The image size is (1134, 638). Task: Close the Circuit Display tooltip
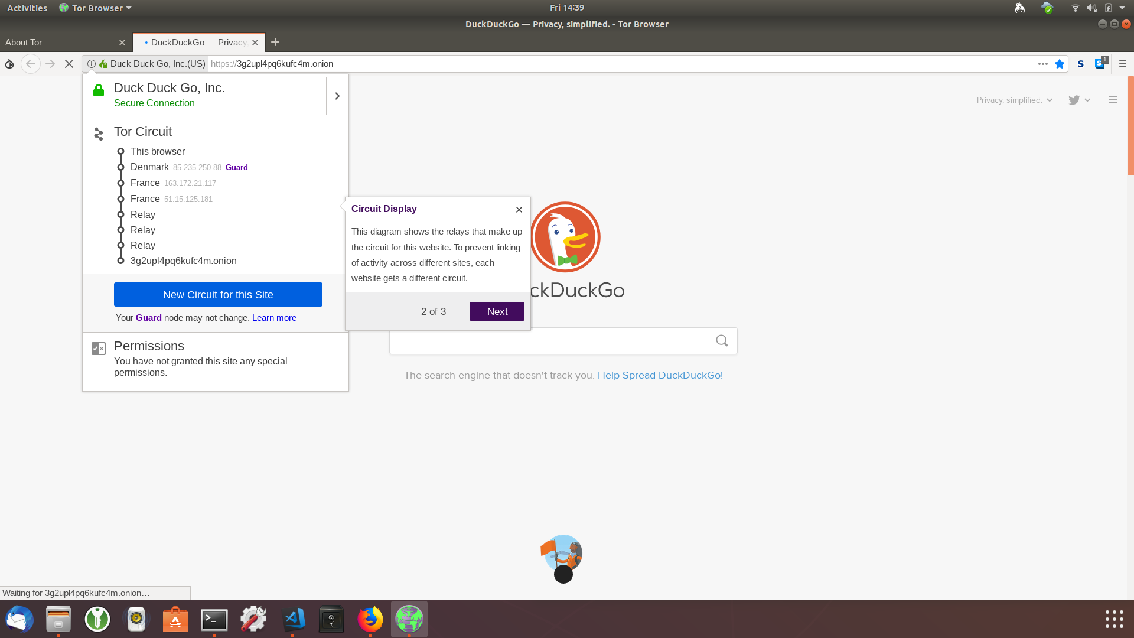(519, 210)
